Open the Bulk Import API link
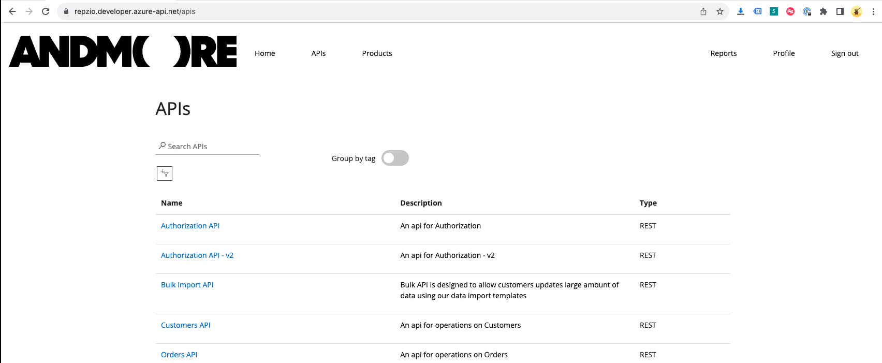The image size is (882, 363). pyautogui.click(x=187, y=285)
